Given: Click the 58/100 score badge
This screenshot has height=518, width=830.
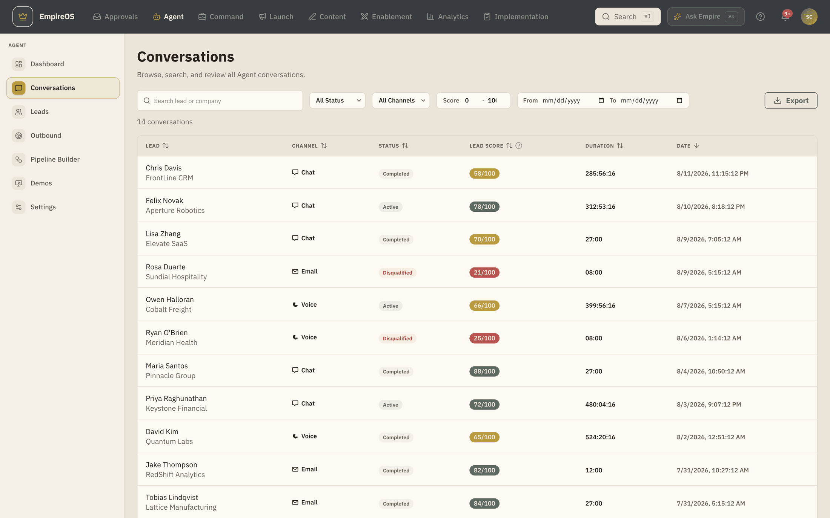Looking at the screenshot, I should click(484, 174).
